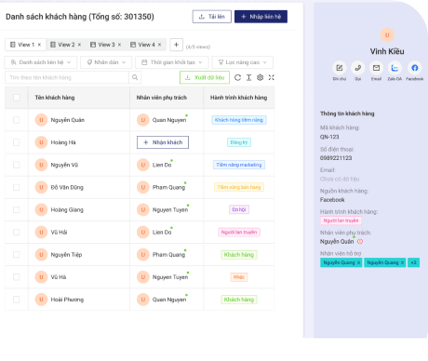Screen dimensions: 428x361
Task: Click the Đăng ký tag in Hoàng Hà row
Action: 239,142
